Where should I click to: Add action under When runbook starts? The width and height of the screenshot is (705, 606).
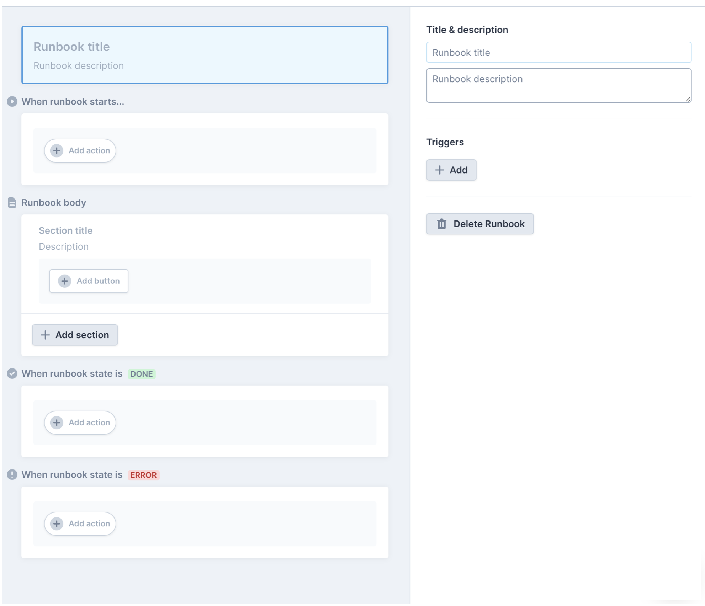[x=80, y=151]
